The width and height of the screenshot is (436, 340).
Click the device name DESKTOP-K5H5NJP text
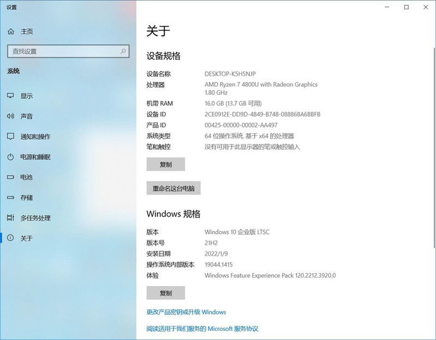click(230, 74)
